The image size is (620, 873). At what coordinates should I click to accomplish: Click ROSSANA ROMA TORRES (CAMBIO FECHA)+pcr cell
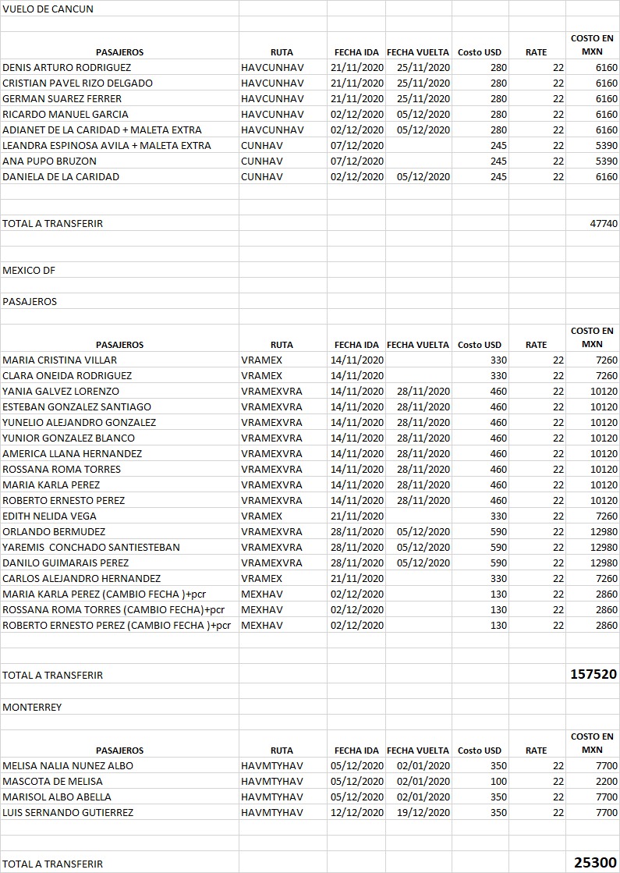119,609
